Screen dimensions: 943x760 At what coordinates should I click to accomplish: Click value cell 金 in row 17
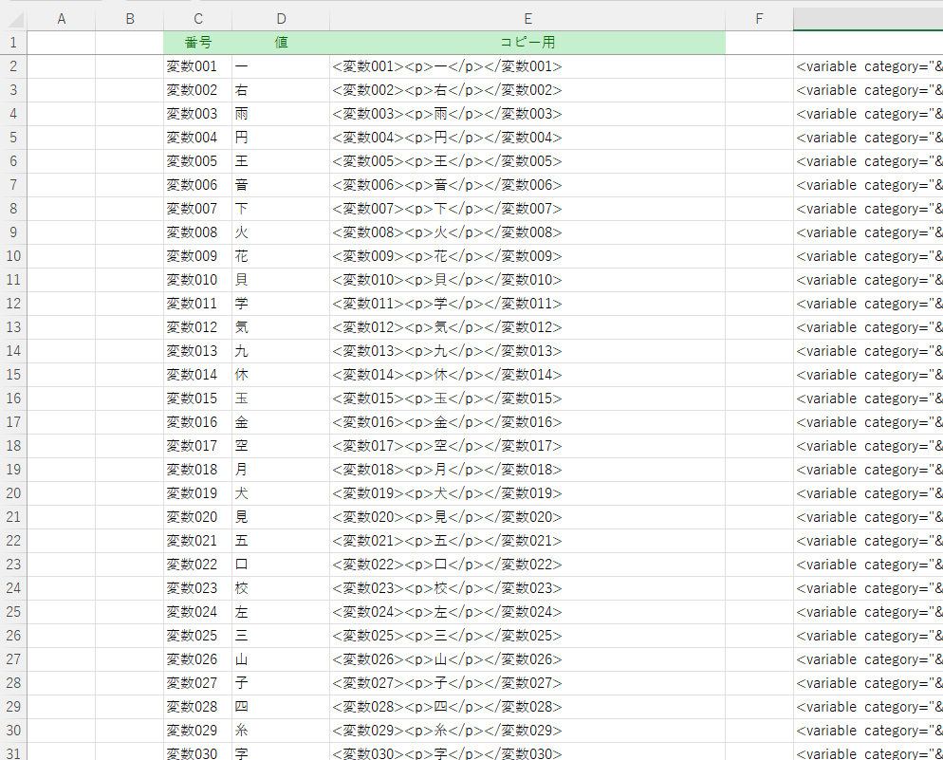click(x=281, y=422)
